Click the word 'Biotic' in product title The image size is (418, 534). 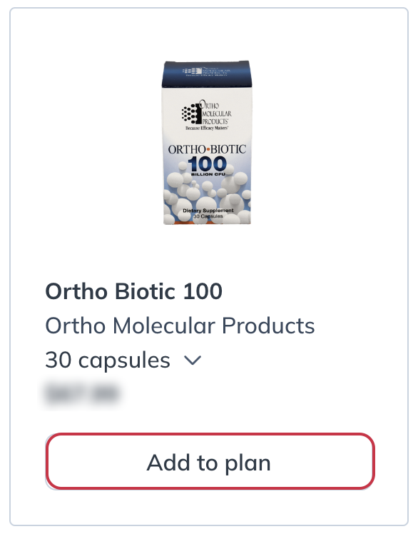point(145,291)
